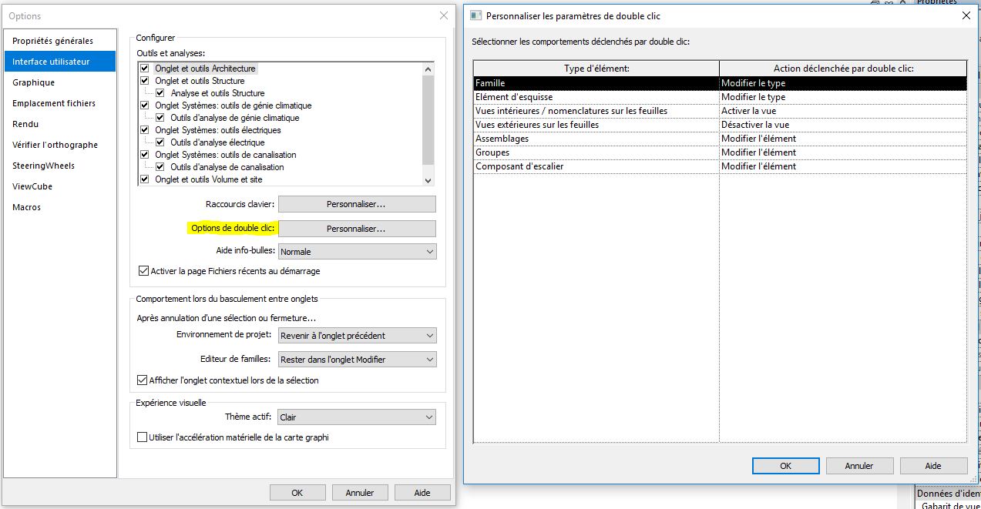This screenshot has width=981, height=509.
Task: Uncheck "Onglet et outils Architecture"
Action: (143, 68)
